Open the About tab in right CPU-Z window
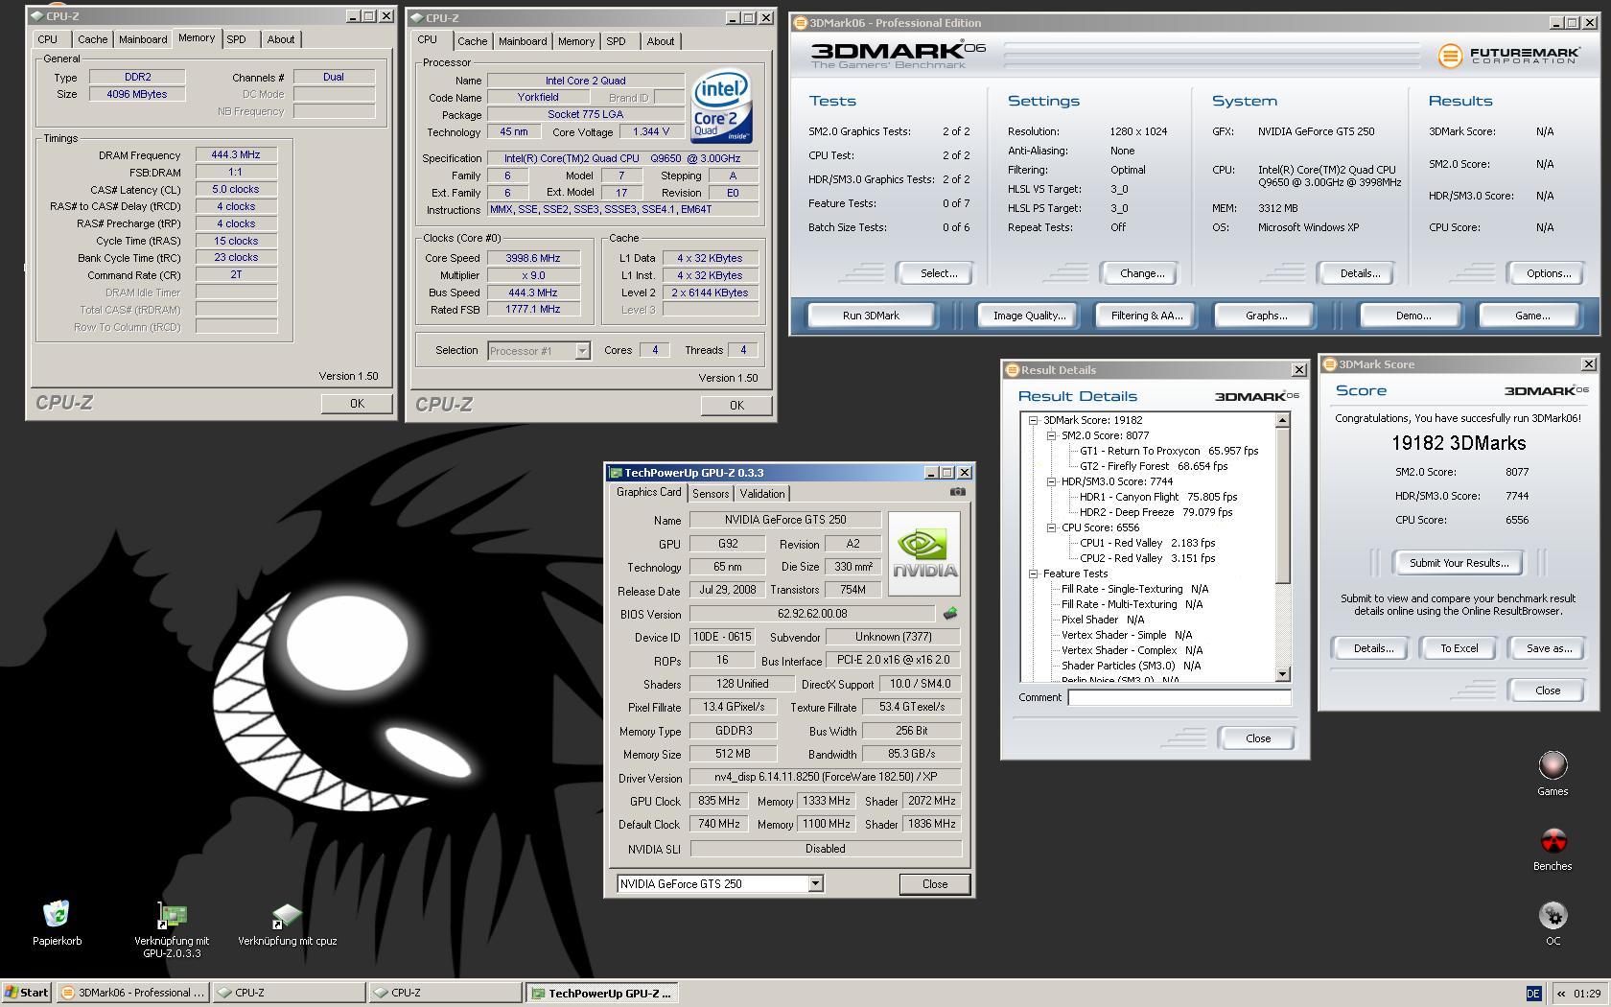1611x1007 pixels. click(x=661, y=41)
